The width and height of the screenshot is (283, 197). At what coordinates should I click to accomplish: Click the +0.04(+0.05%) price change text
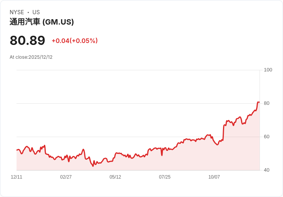[75, 41]
